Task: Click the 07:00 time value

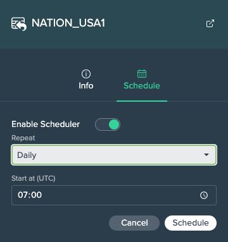Action: point(30,195)
